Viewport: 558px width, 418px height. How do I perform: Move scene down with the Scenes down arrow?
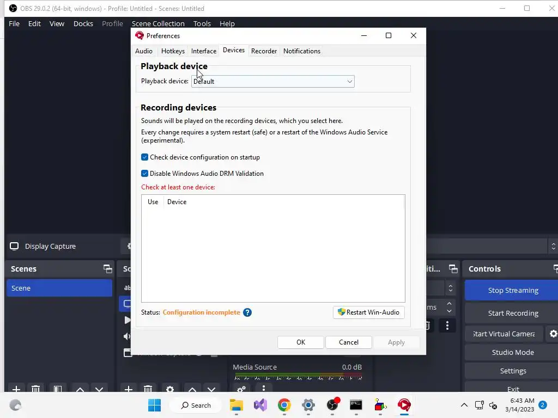pos(99,389)
